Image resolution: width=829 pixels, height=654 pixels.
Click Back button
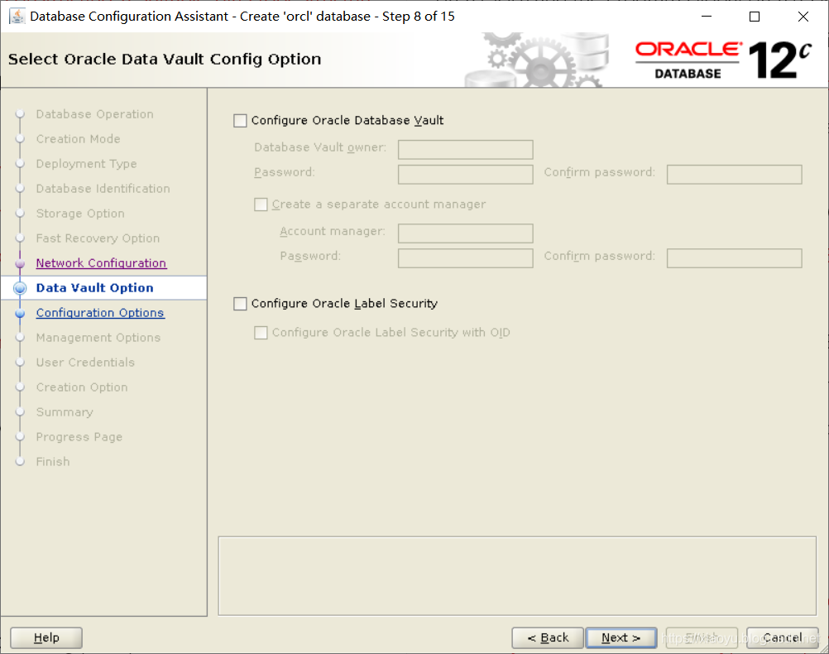[x=548, y=637]
